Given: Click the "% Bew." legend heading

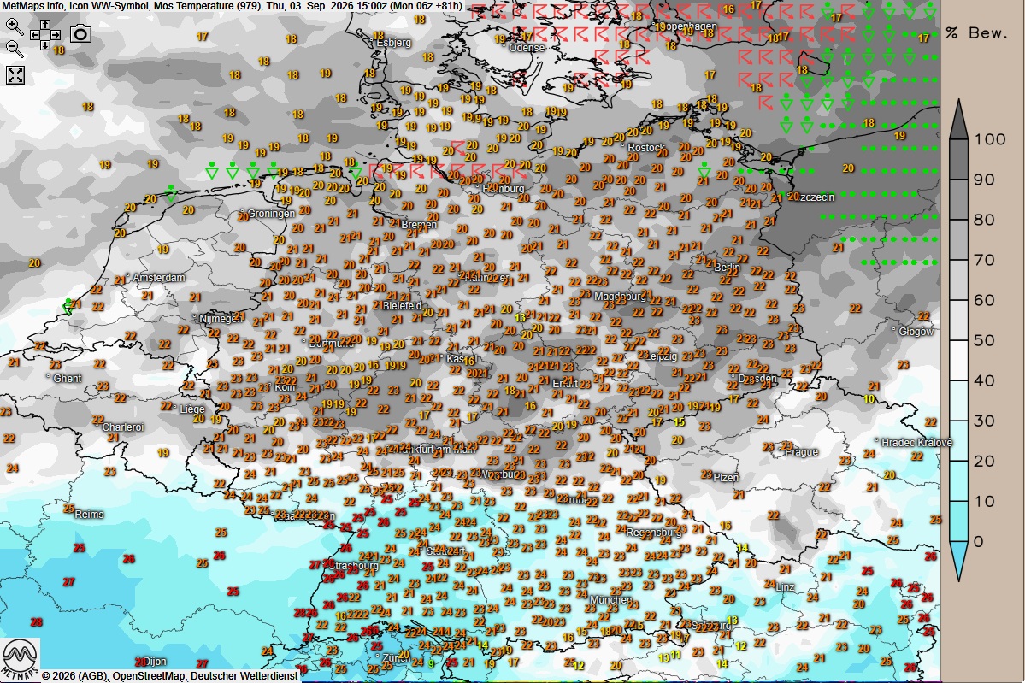Looking at the screenshot, I should (x=977, y=33).
